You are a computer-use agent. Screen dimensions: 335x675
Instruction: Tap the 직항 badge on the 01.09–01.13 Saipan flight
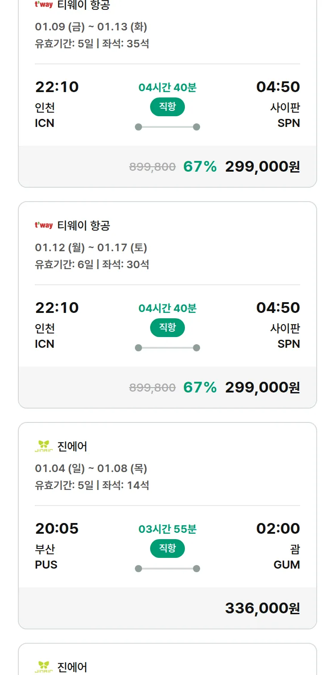pos(167,107)
